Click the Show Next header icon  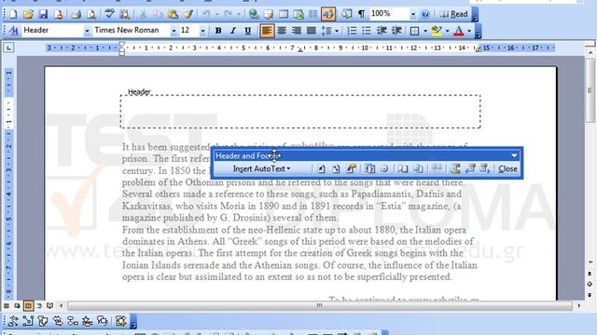click(x=485, y=168)
